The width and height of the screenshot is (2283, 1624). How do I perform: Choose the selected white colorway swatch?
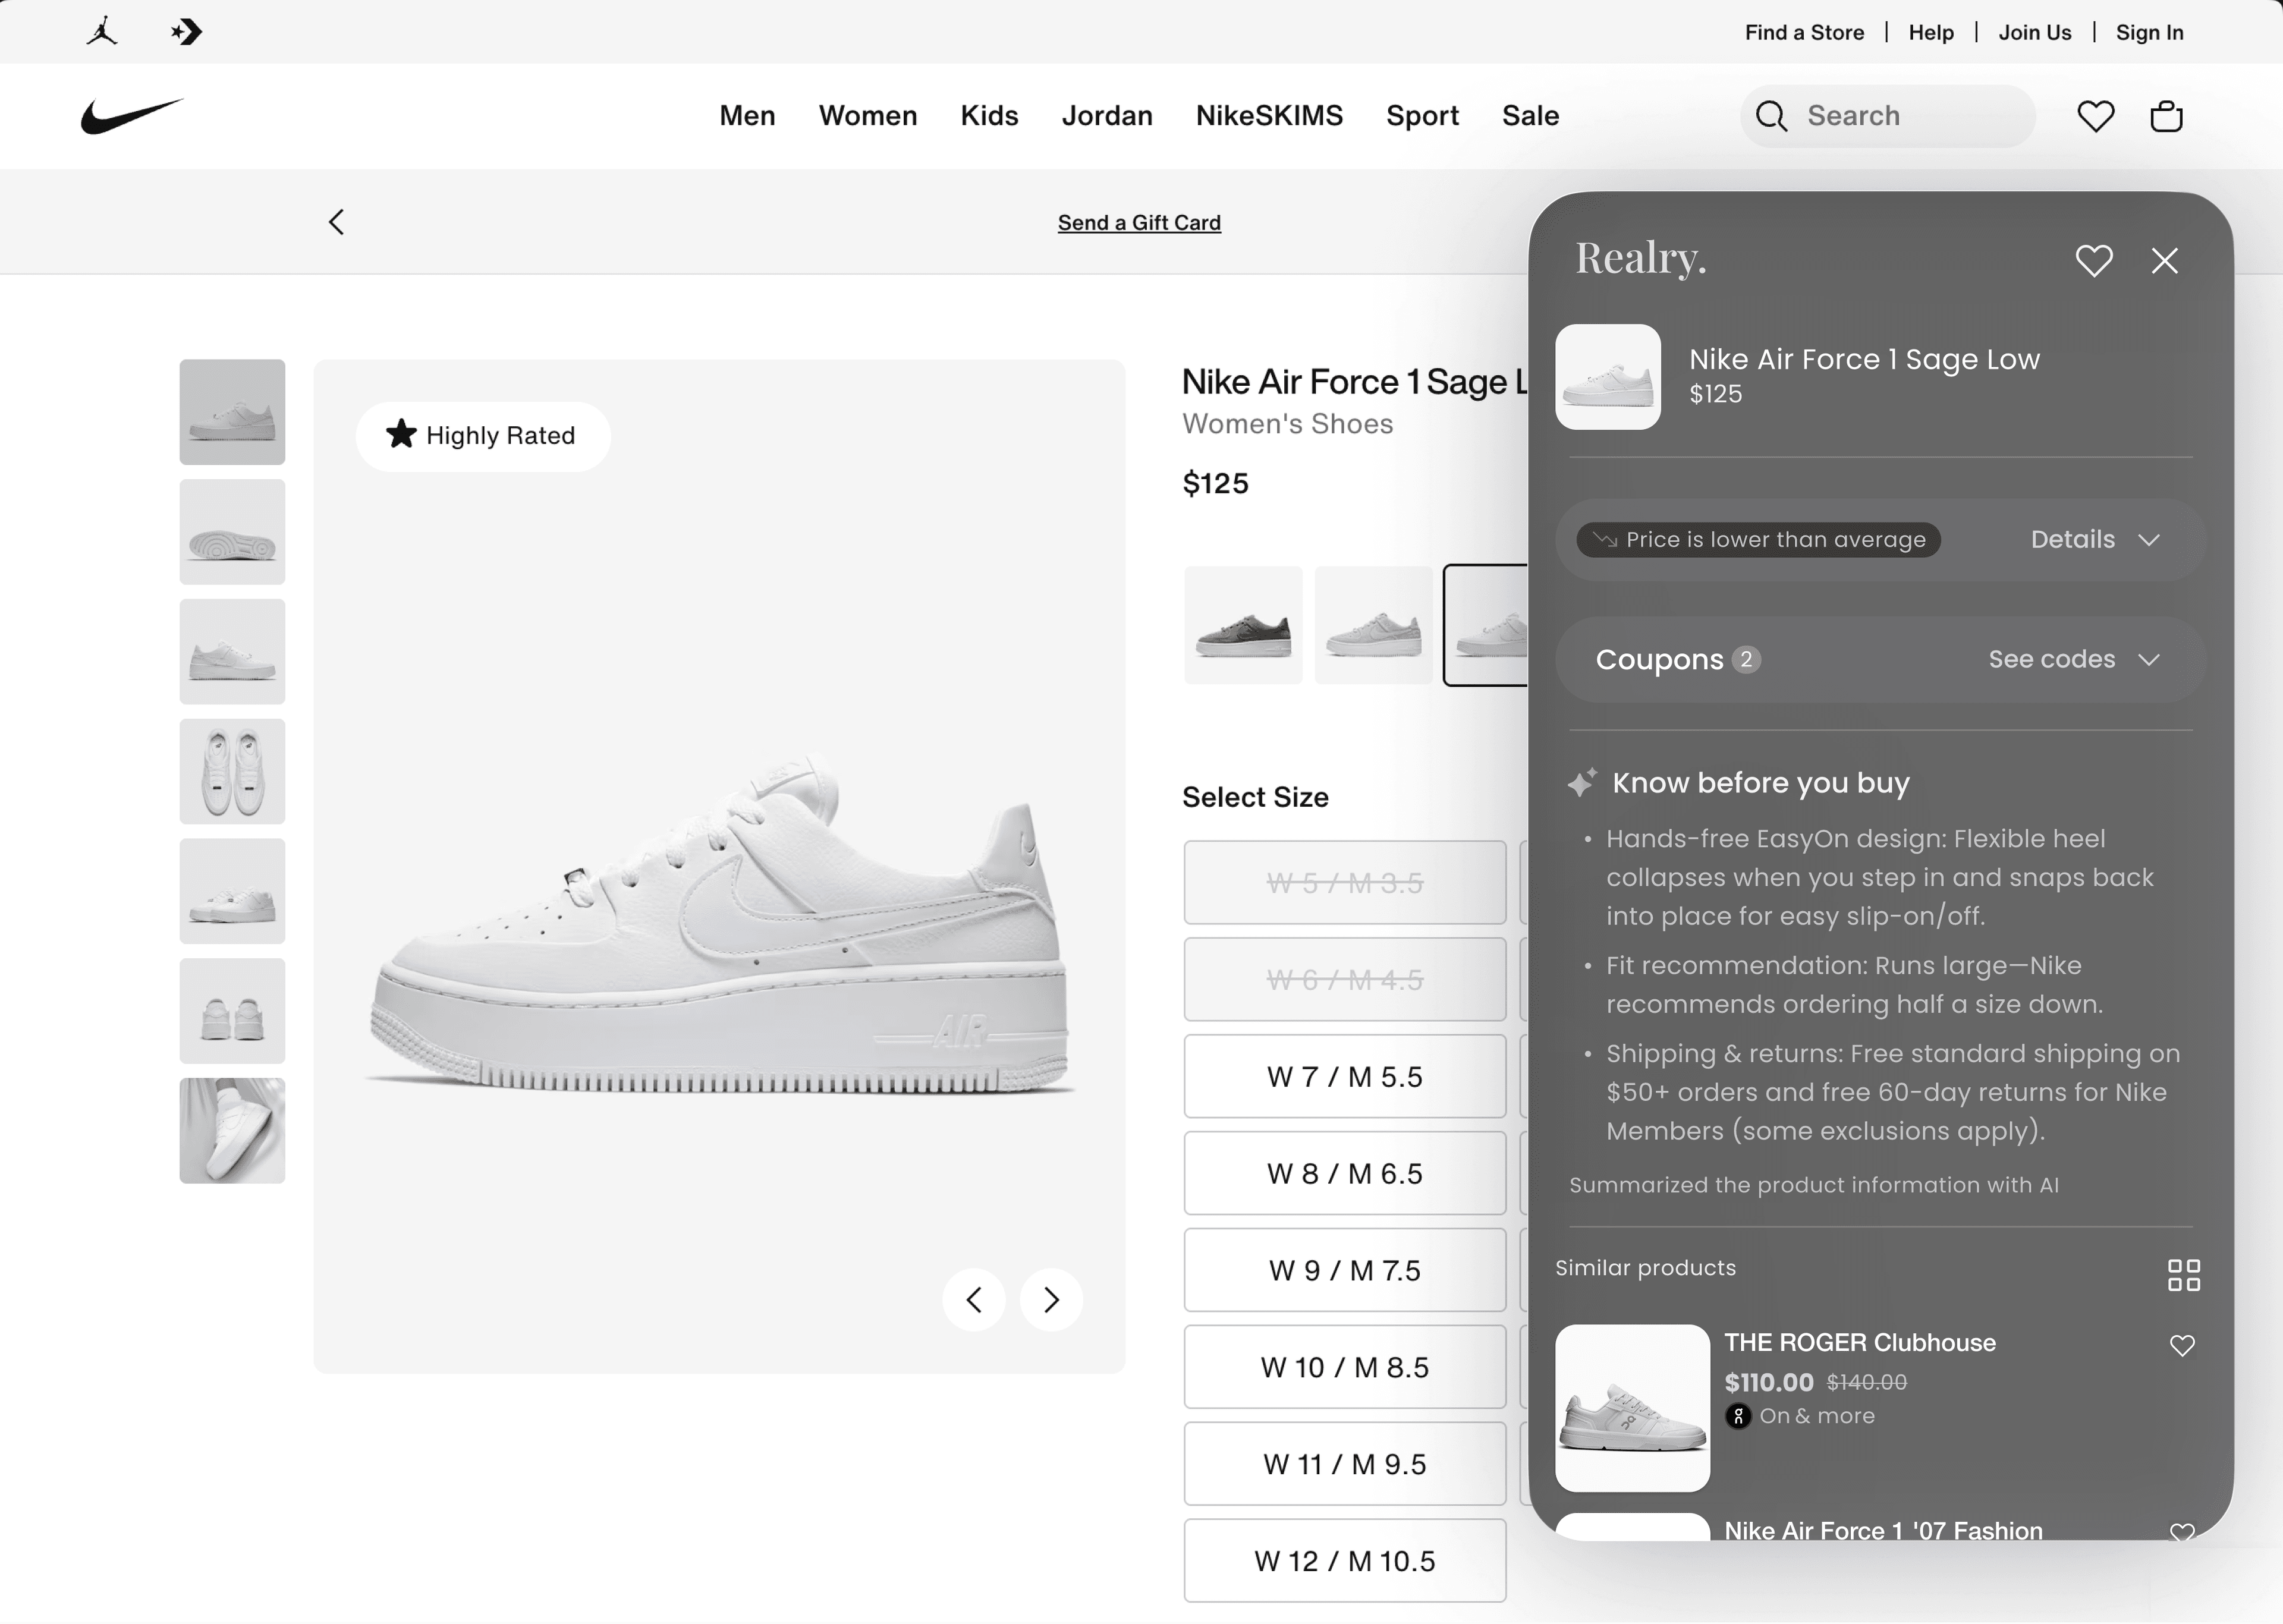click(x=1486, y=625)
